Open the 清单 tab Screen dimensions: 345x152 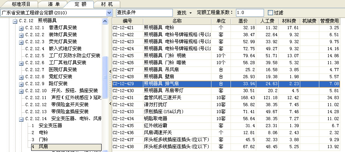click(x=54, y=4)
